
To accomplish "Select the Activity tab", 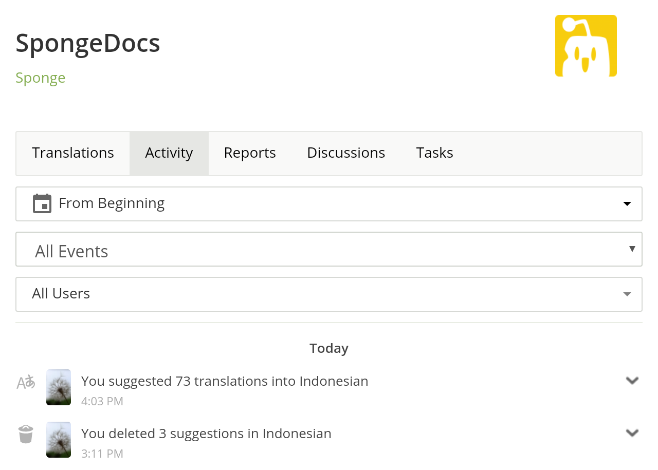I will (x=169, y=153).
